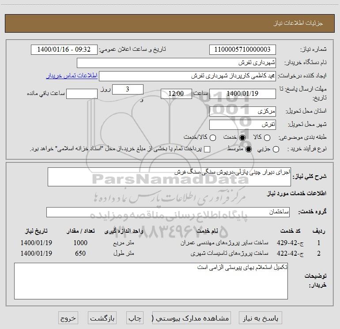Click the واحد اندازه گیری column header
This screenshot has height=329, width=340.
tap(124, 231)
